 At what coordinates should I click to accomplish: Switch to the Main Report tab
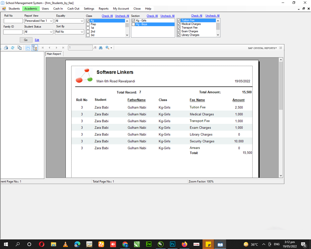(x=54, y=54)
